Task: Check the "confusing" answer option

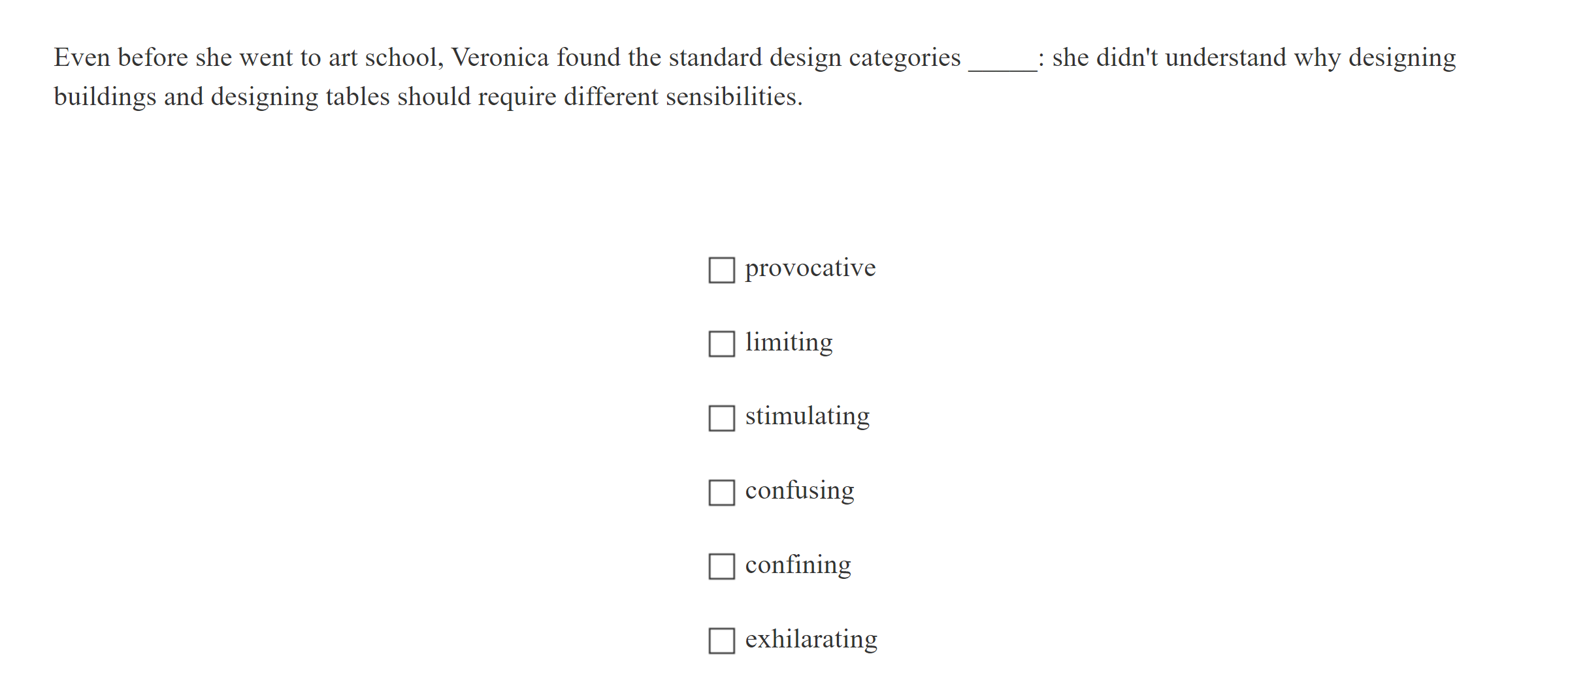Action: [x=722, y=492]
